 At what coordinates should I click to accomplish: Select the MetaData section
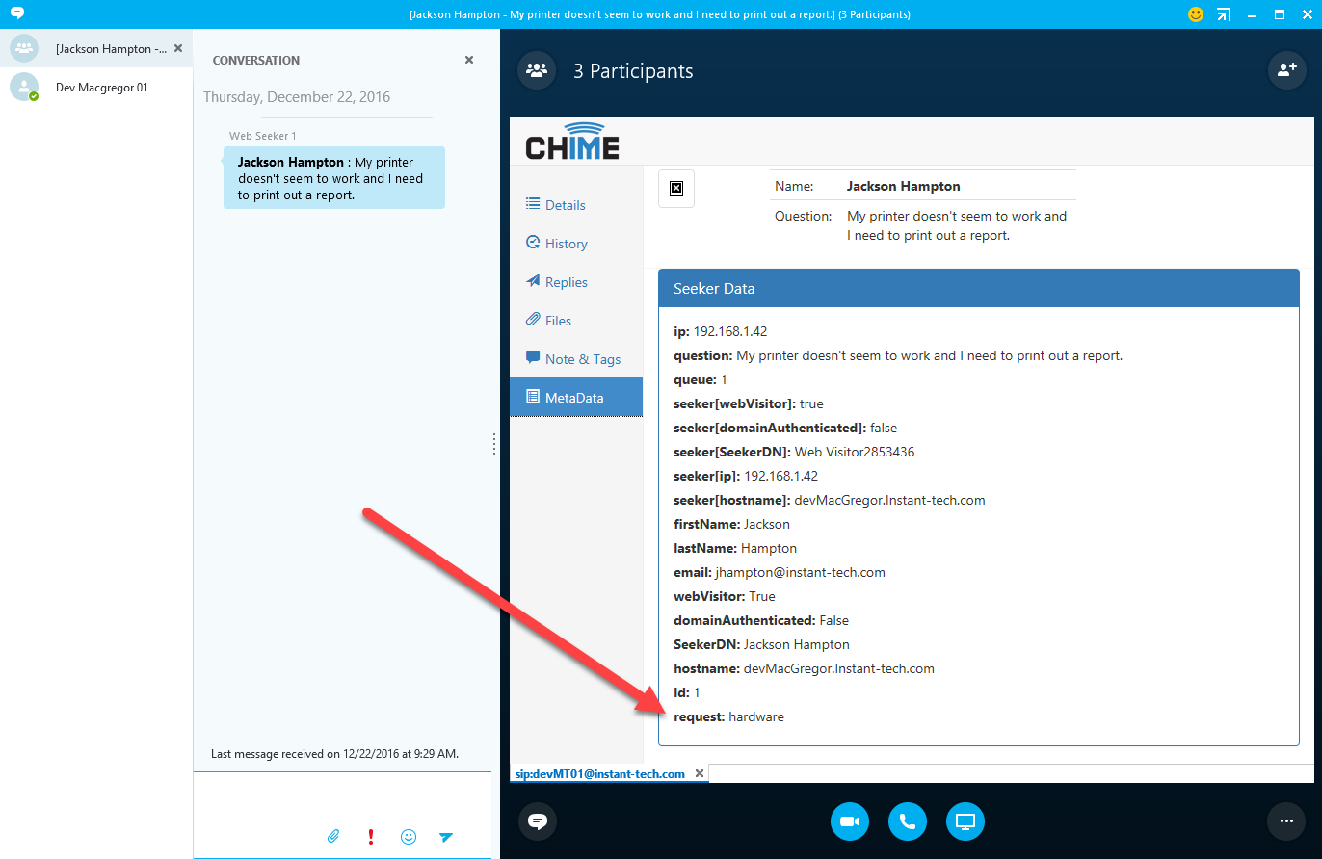coord(576,397)
